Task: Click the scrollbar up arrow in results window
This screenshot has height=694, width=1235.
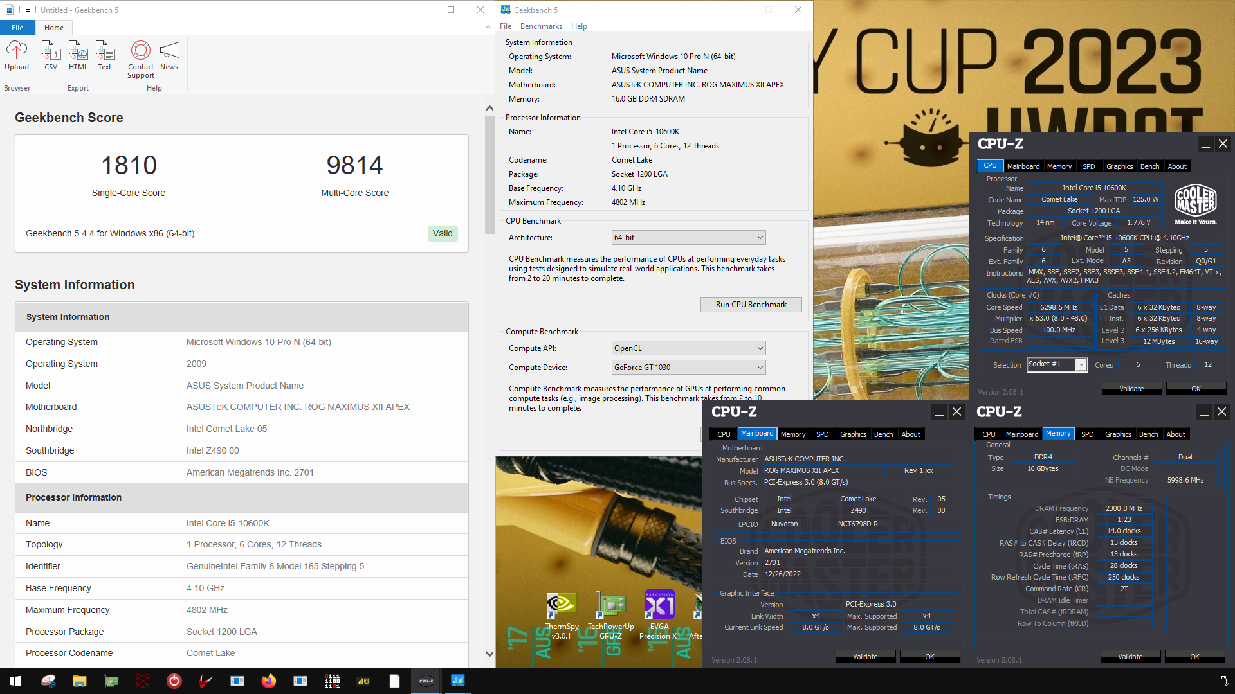Action: point(489,109)
